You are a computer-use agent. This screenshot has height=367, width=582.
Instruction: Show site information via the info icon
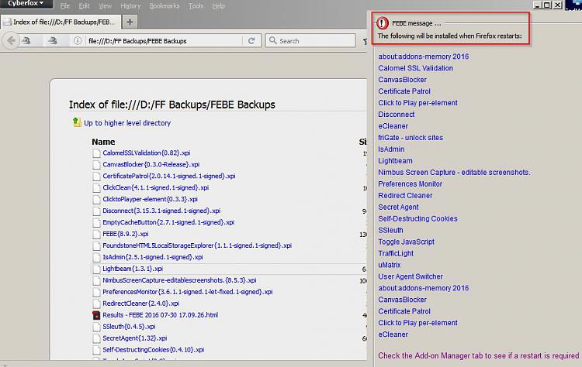point(77,41)
